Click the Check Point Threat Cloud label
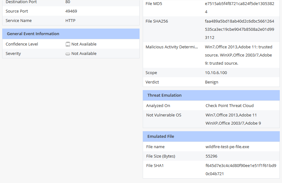282x183 pixels. coord(229,105)
